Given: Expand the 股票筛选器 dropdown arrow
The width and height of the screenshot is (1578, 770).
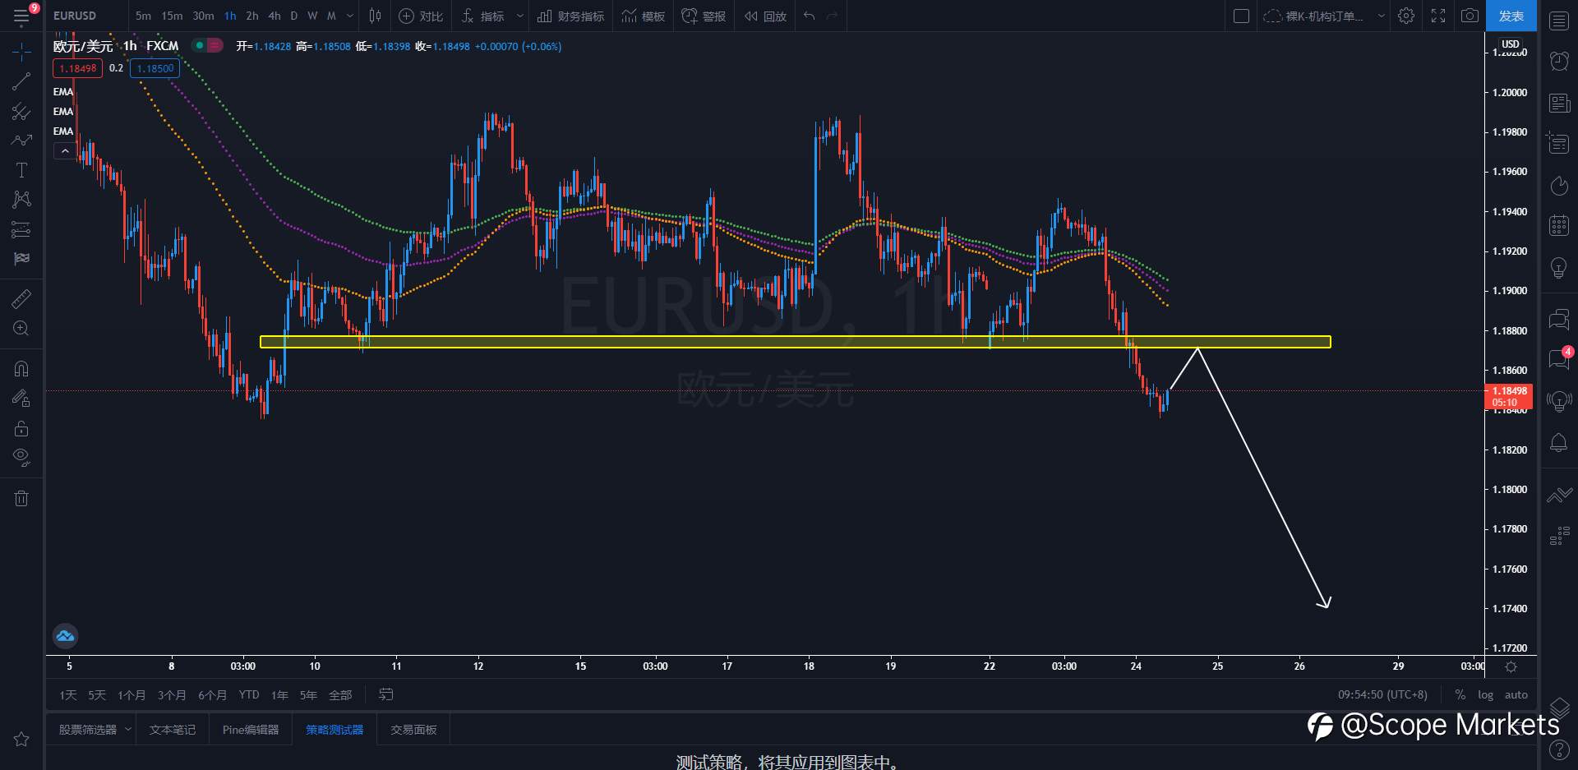Looking at the screenshot, I should pyautogui.click(x=127, y=730).
